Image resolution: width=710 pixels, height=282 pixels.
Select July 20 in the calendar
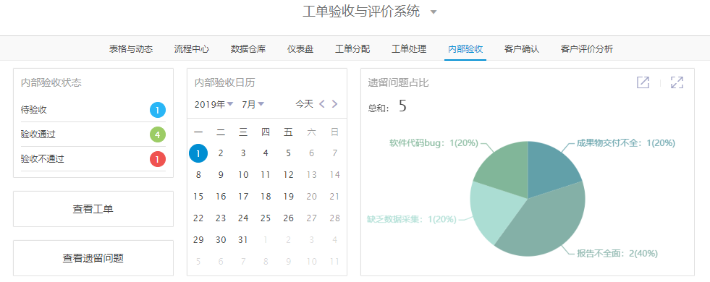pos(311,197)
